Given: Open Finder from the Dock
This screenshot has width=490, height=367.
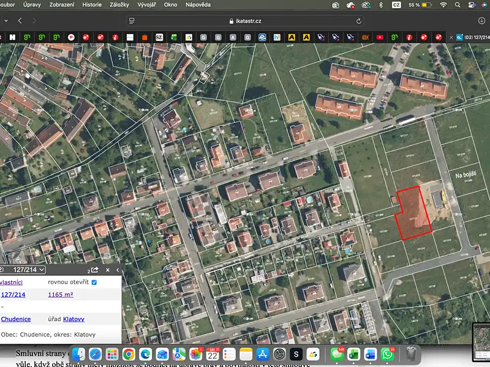Looking at the screenshot, I should pos(78,354).
